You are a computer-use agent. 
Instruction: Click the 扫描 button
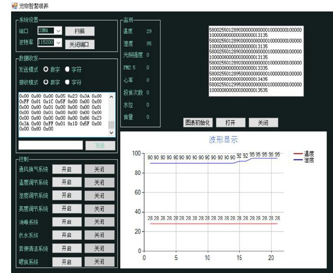(80, 31)
